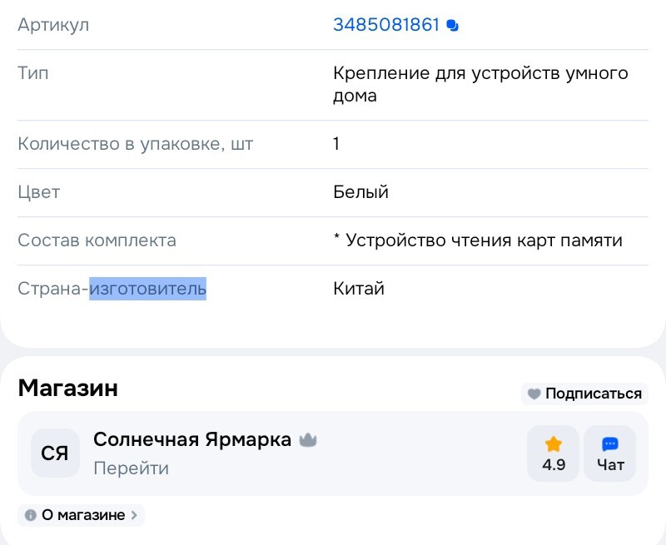Viewport: 666px width, 545px height.
Task: Follow the Перейти link to the store
Action: tap(132, 468)
